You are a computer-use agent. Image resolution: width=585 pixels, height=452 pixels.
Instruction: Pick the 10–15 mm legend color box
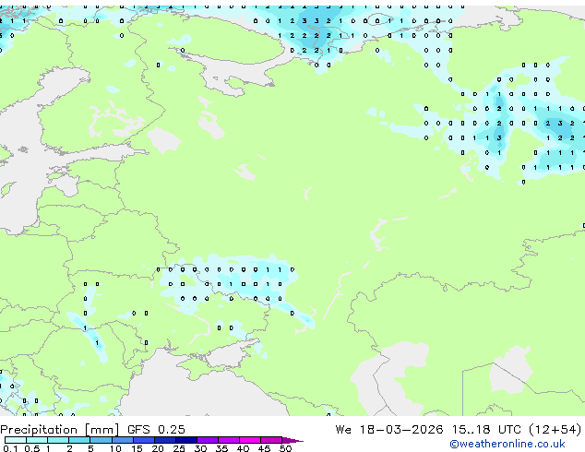point(122,440)
